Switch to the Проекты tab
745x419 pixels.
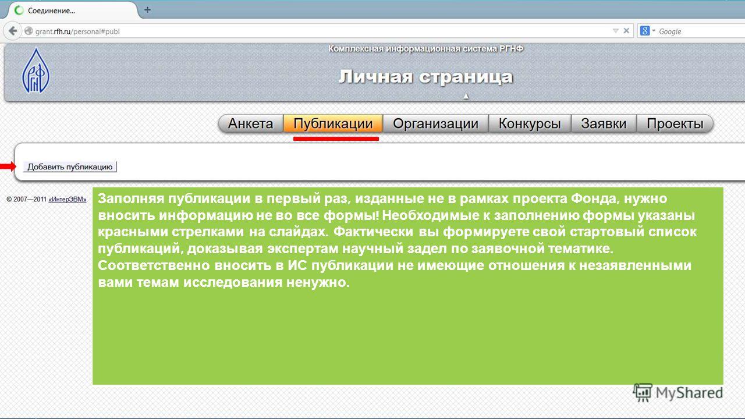675,123
